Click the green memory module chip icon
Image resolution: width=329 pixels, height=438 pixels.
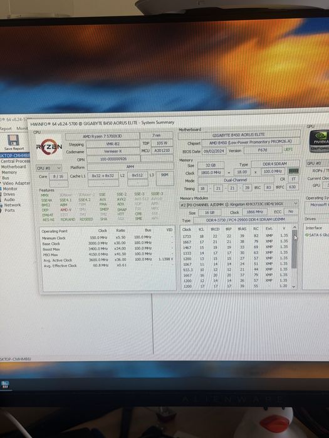pyautogui.click(x=293, y=171)
